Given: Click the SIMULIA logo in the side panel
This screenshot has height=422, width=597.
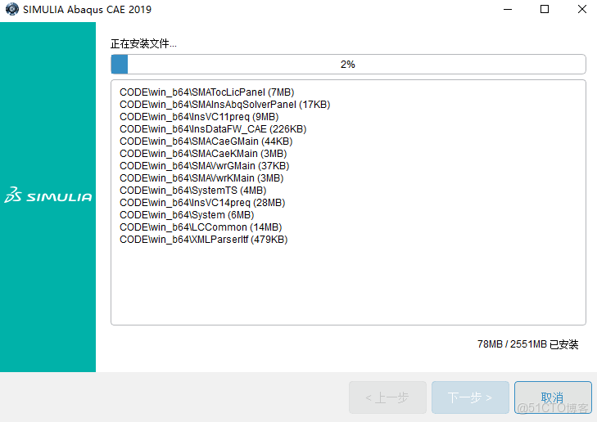Looking at the screenshot, I should 48,195.
